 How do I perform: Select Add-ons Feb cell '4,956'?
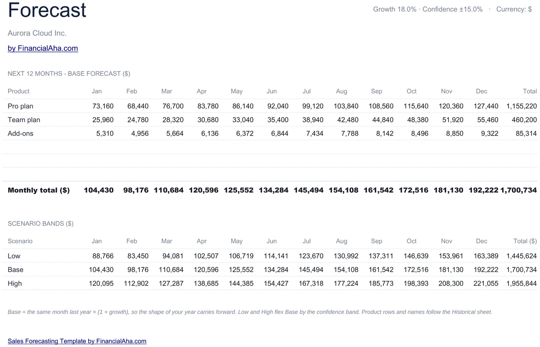[x=140, y=134]
